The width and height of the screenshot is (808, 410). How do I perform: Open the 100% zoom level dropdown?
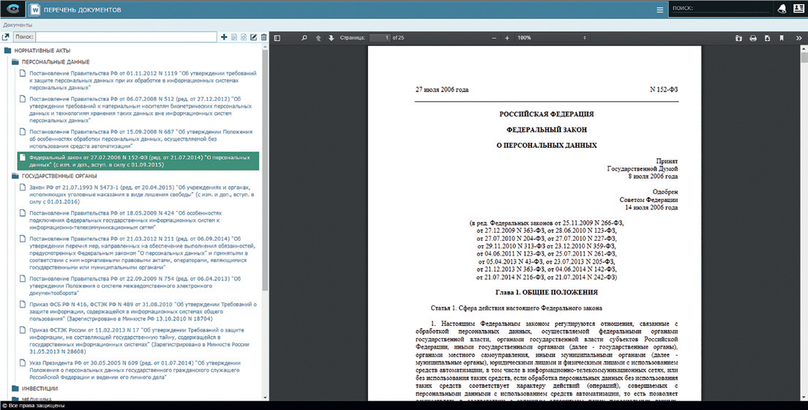click(x=551, y=37)
